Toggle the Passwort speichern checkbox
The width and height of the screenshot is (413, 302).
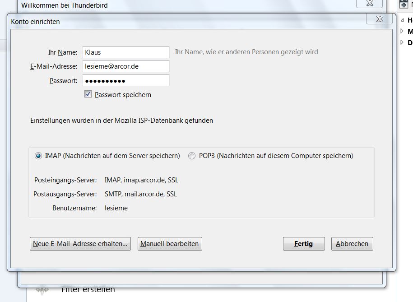tap(88, 94)
